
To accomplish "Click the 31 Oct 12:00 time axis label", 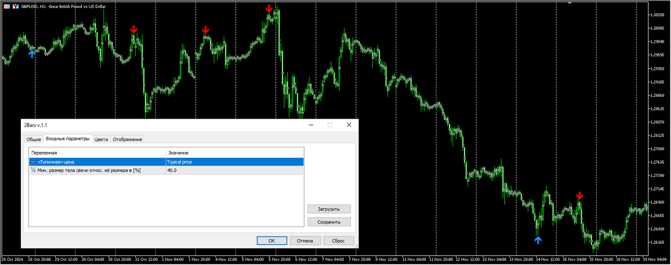I will point(146,259).
